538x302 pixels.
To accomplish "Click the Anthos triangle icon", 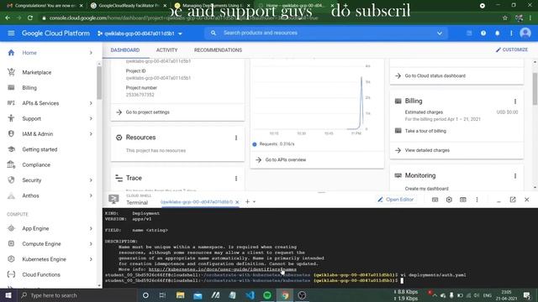I will [x=11, y=195].
